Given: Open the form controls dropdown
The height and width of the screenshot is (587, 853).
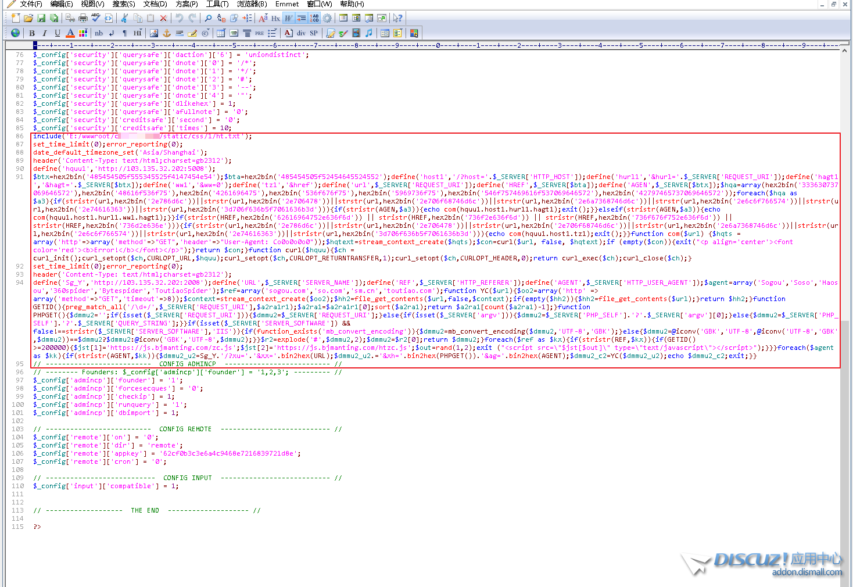Looking at the screenshot, I should (x=397, y=33).
